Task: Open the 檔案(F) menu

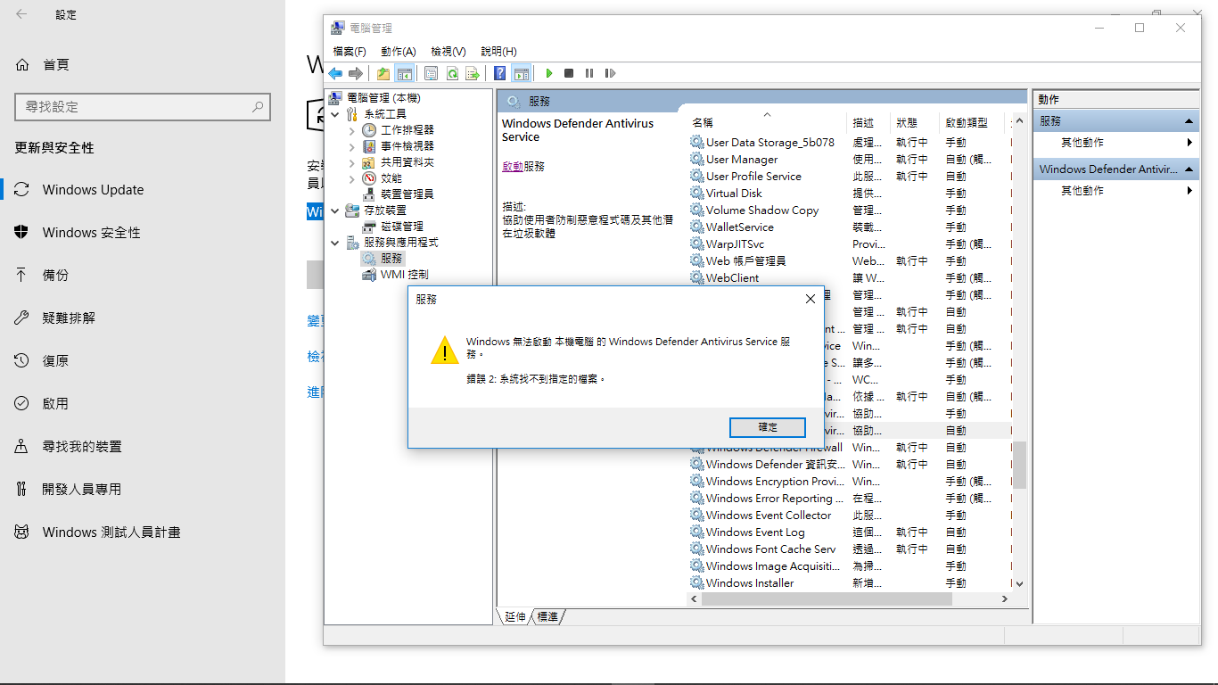Action: pyautogui.click(x=350, y=51)
